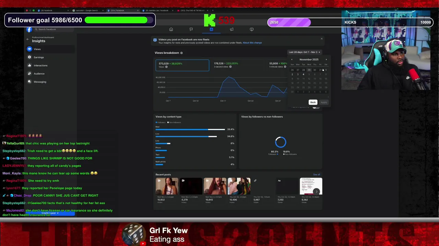
Task: Select the 55,808 1-minute views card
Action: coord(278,65)
